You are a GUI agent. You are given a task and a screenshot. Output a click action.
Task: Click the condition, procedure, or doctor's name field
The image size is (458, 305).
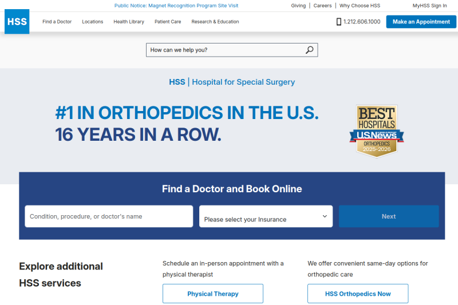tap(109, 216)
